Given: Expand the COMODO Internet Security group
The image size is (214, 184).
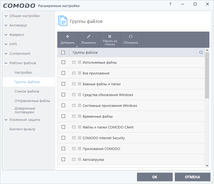Looking at the screenshot, I should click(x=79, y=138).
